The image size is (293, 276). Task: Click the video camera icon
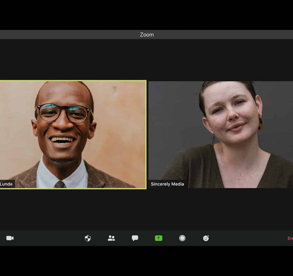pyautogui.click(x=10, y=238)
